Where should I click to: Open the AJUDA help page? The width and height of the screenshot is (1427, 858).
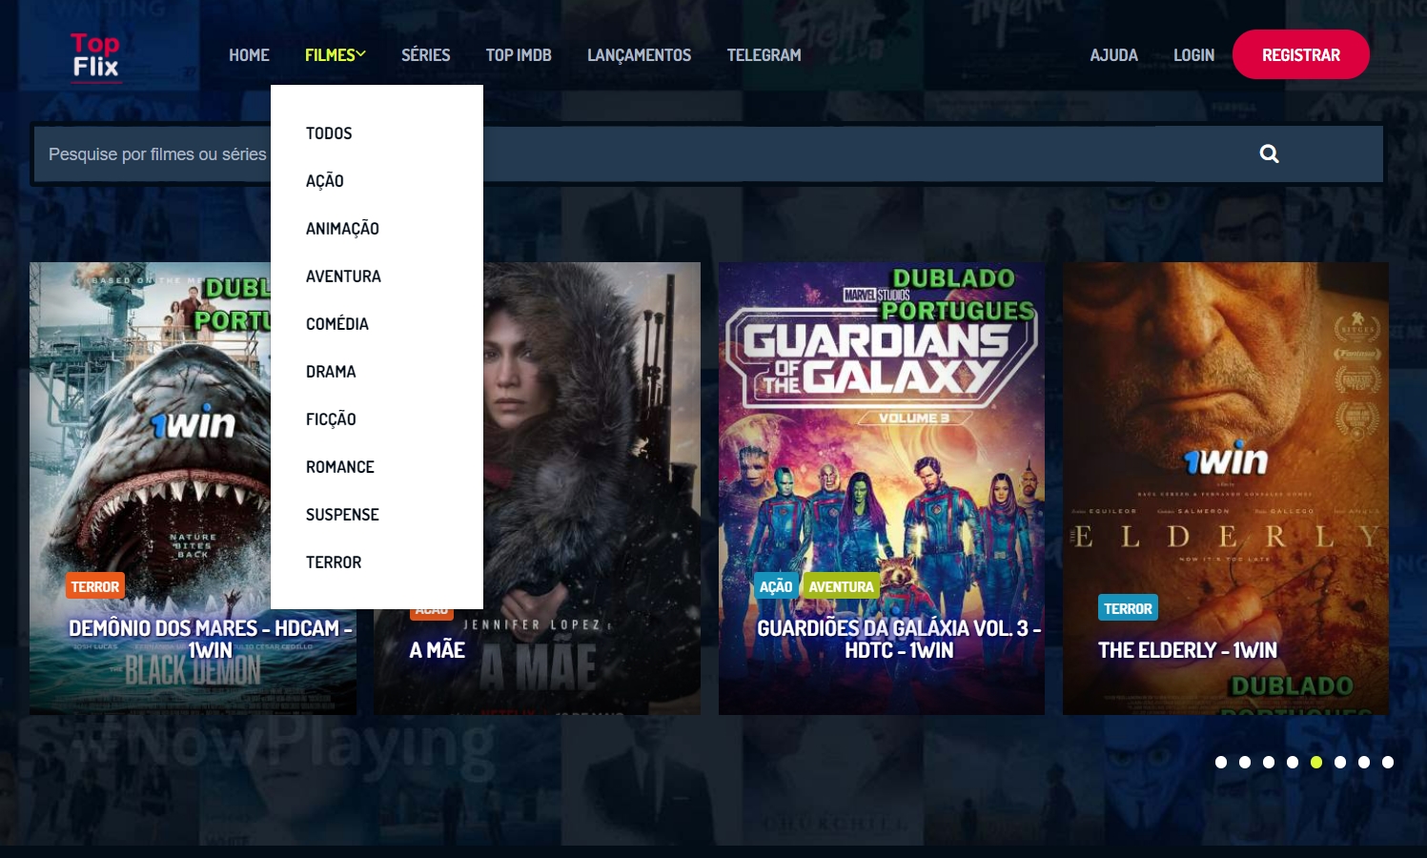pyautogui.click(x=1113, y=55)
